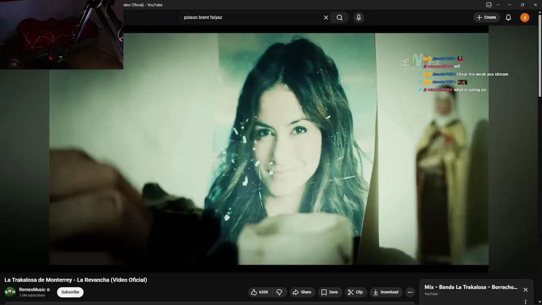
Task: Like the video with the 620K thumbs-up
Action: click(x=260, y=292)
